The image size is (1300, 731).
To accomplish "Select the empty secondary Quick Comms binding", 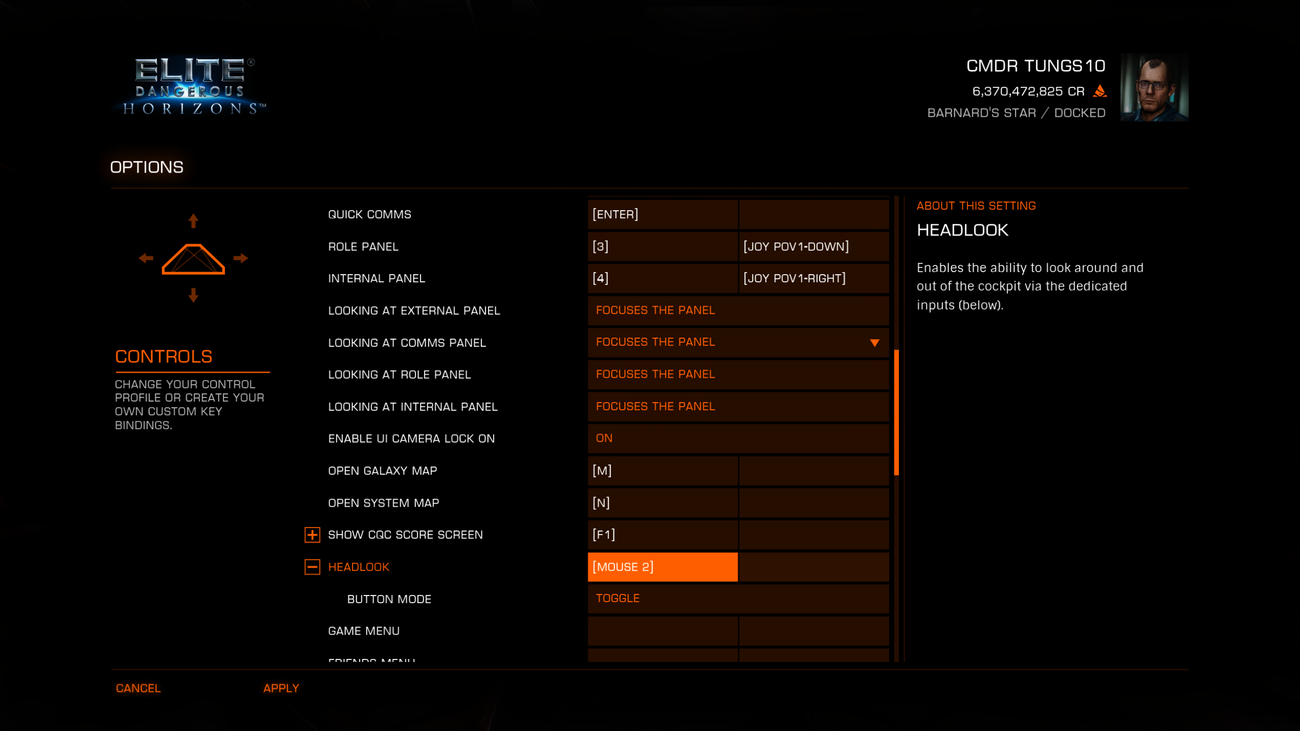I will click(x=814, y=214).
